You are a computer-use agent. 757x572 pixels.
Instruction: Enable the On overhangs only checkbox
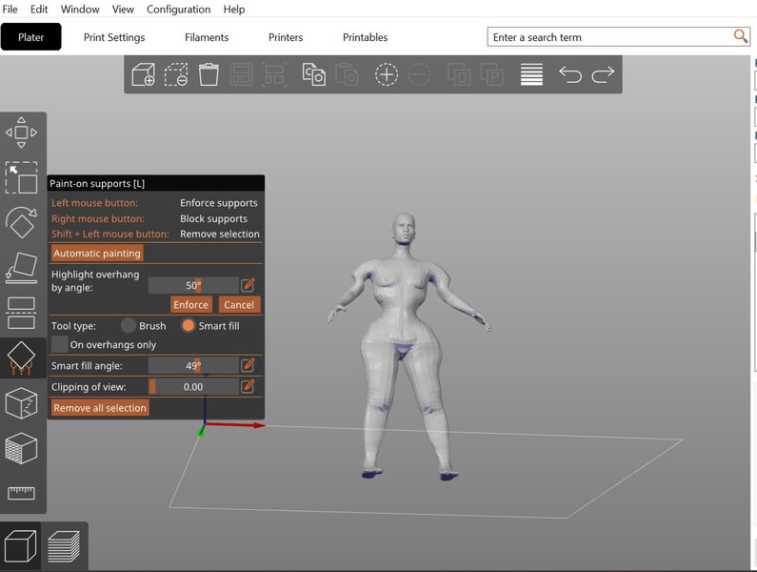60,344
